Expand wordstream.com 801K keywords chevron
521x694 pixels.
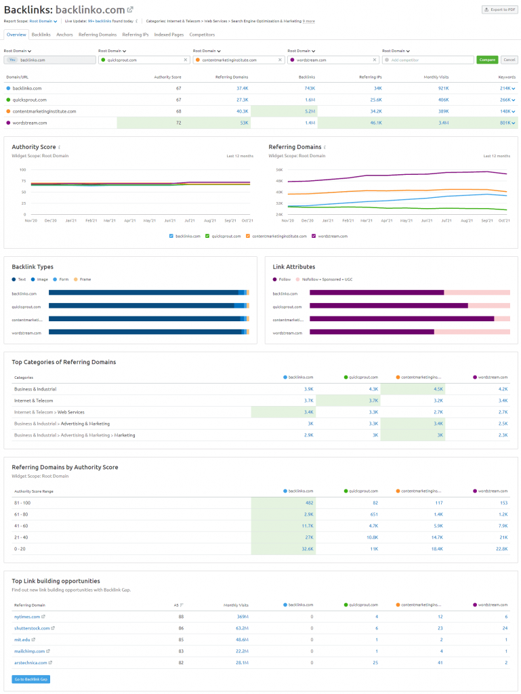[x=514, y=123]
